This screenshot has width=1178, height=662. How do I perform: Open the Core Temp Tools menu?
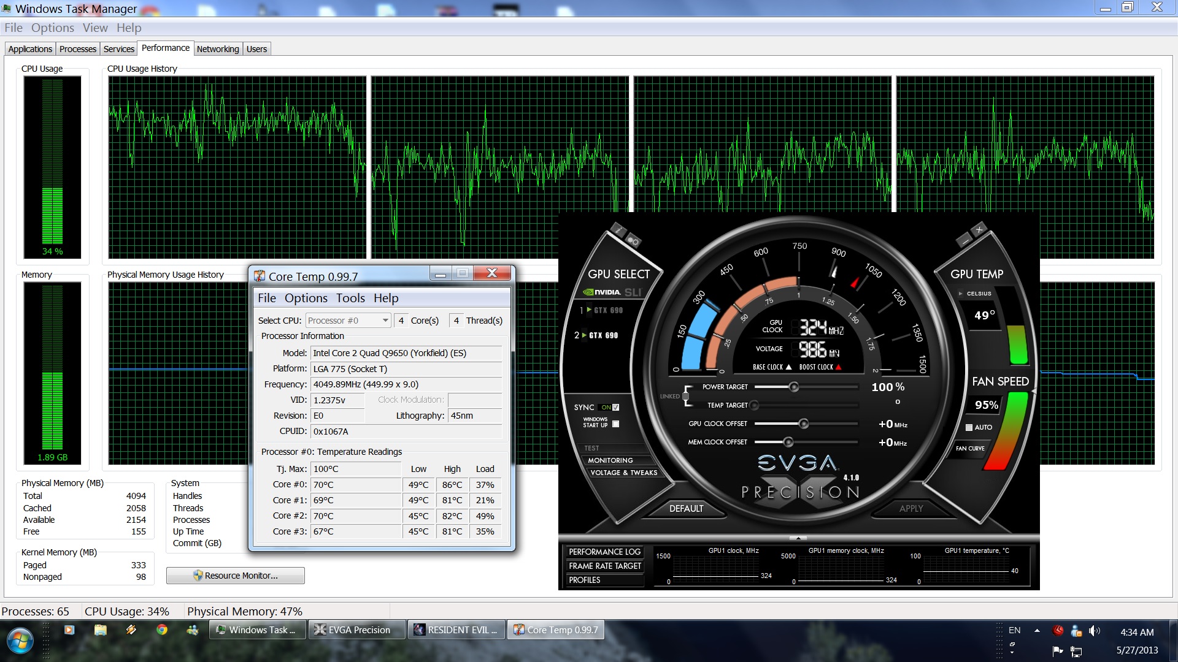tap(350, 298)
